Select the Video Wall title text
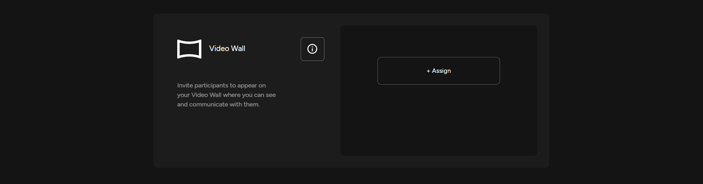 (x=227, y=49)
